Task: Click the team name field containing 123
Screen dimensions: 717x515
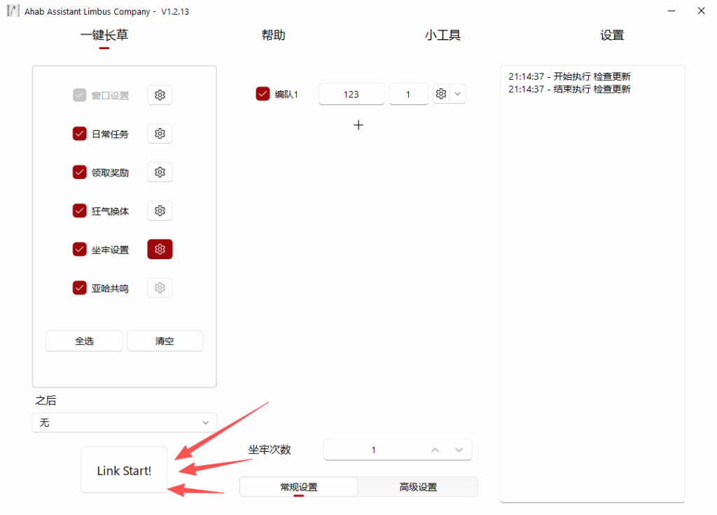Action: click(351, 94)
